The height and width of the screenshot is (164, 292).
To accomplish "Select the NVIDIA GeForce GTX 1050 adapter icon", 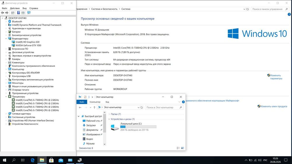I will [13, 45].
